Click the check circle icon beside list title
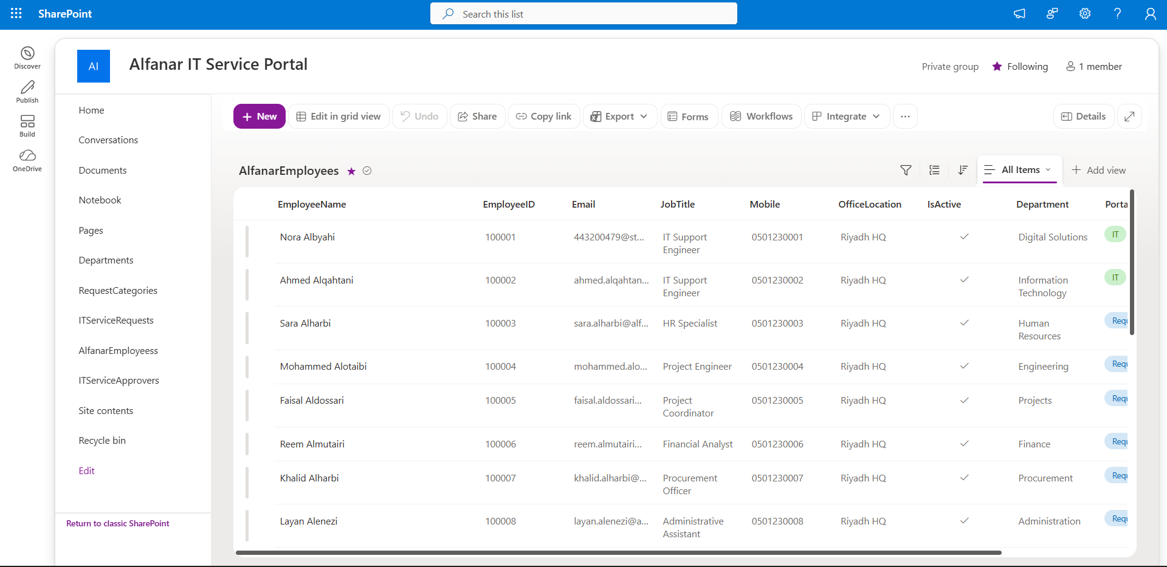 (x=367, y=171)
